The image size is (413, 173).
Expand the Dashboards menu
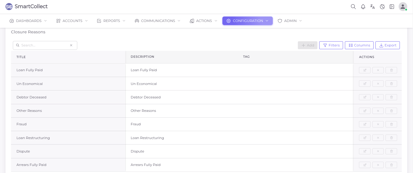[28, 21]
